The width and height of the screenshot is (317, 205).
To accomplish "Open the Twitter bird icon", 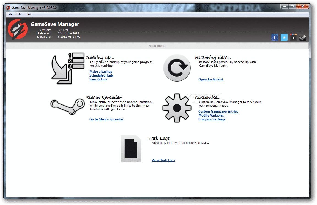I will coord(284,37).
